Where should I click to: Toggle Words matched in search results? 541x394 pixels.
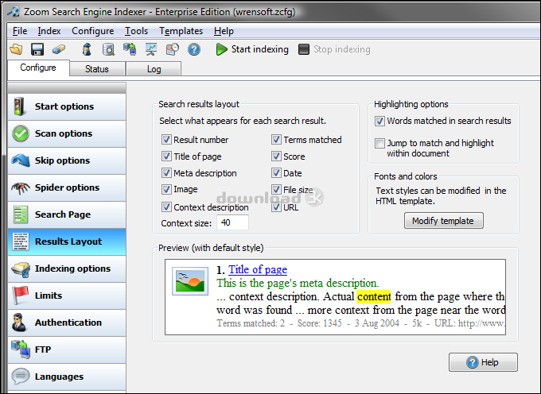[x=379, y=121]
